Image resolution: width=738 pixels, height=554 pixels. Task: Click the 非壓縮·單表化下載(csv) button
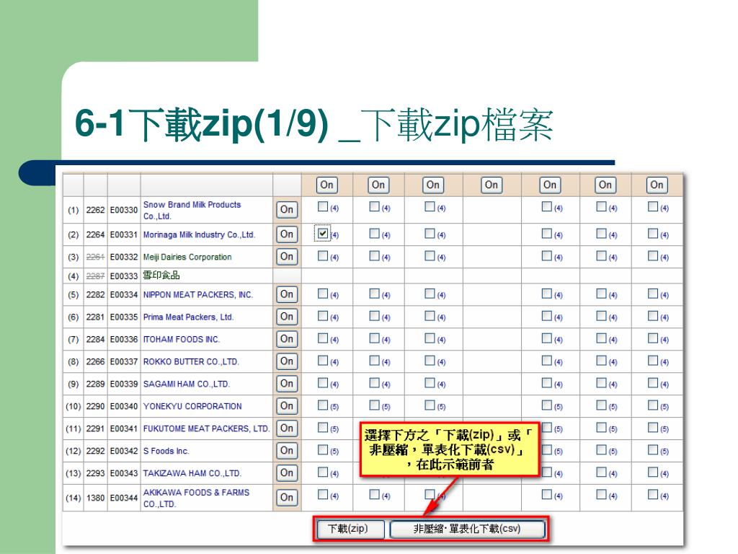click(x=467, y=529)
